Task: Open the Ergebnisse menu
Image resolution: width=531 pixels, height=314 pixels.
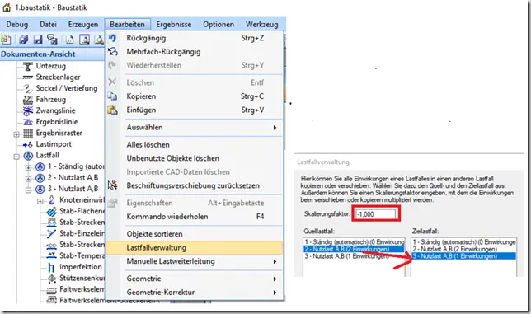Action: [x=174, y=25]
